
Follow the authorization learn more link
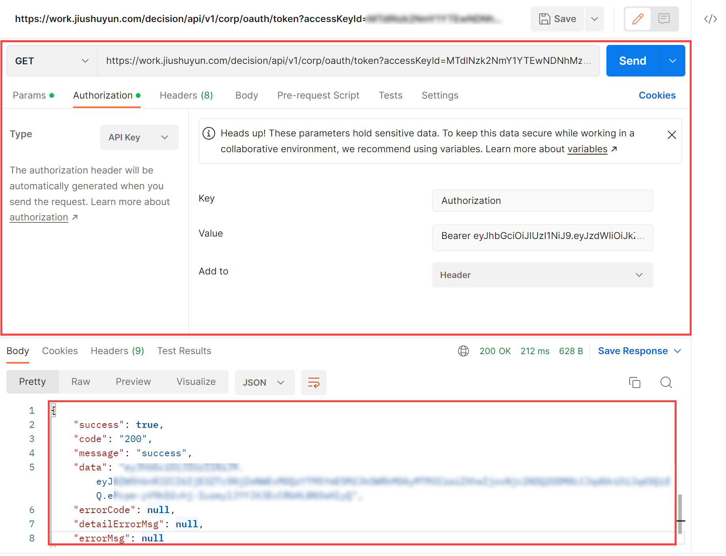click(x=39, y=217)
